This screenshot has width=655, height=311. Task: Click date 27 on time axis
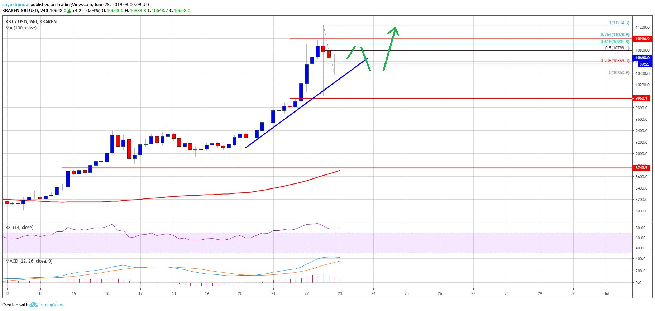point(473,293)
